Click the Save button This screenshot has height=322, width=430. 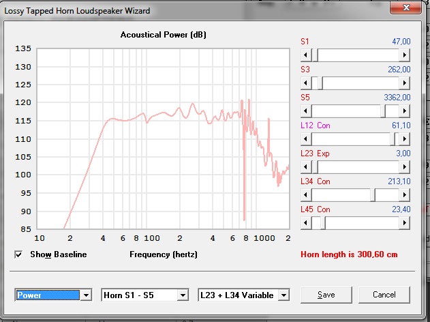[x=326, y=295]
